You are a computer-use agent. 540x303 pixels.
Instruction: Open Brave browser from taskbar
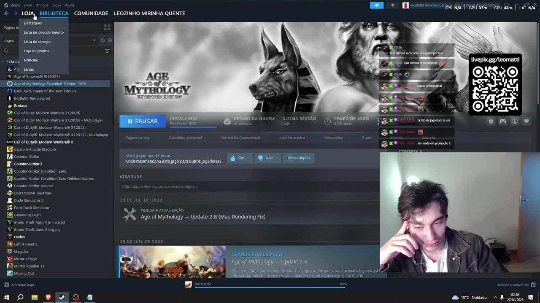pos(48,298)
